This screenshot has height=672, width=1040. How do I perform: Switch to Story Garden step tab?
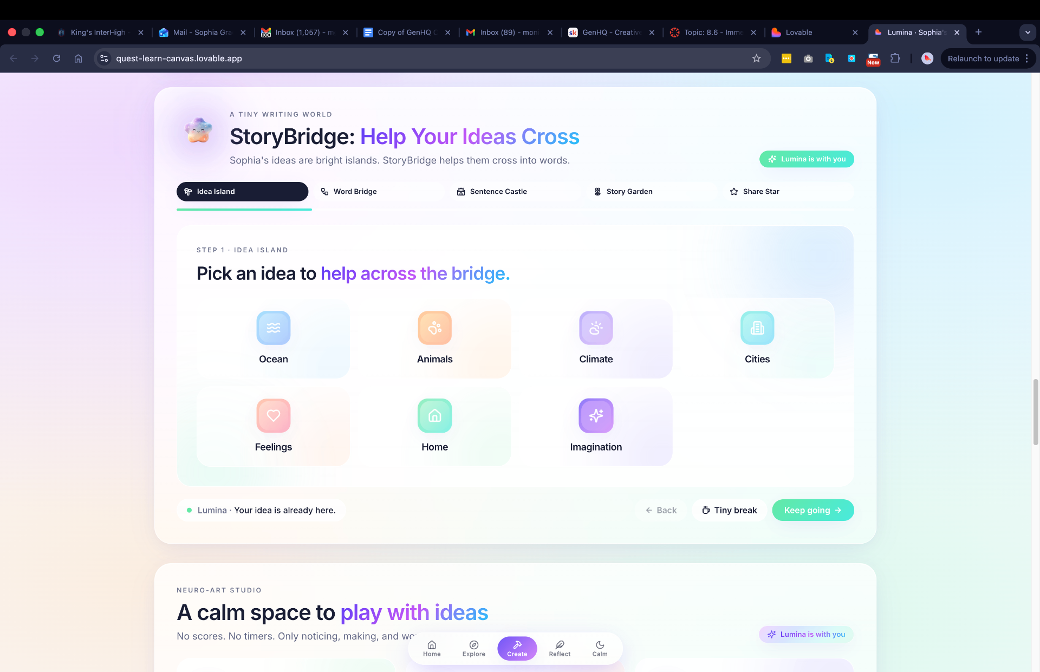point(652,192)
